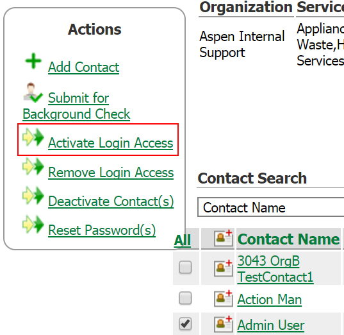Uncheck the Admin User checkbox

(x=185, y=324)
